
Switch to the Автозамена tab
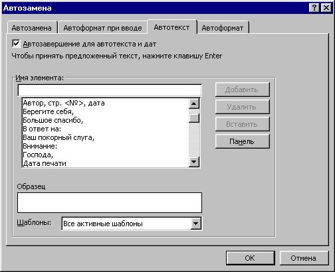32,28
